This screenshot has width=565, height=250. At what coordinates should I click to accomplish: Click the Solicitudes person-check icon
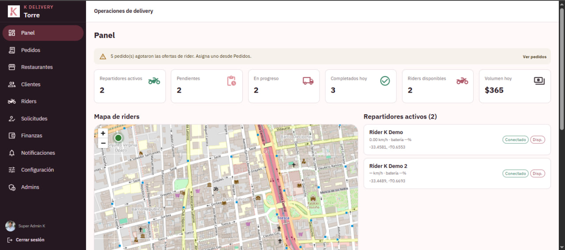click(12, 119)
